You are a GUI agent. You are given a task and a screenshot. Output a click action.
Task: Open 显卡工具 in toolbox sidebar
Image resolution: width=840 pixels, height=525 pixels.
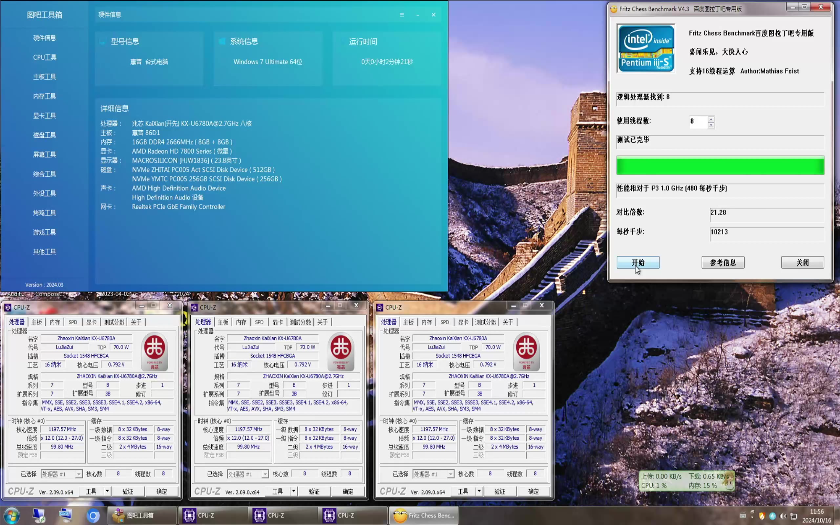(x=45, y=115)
